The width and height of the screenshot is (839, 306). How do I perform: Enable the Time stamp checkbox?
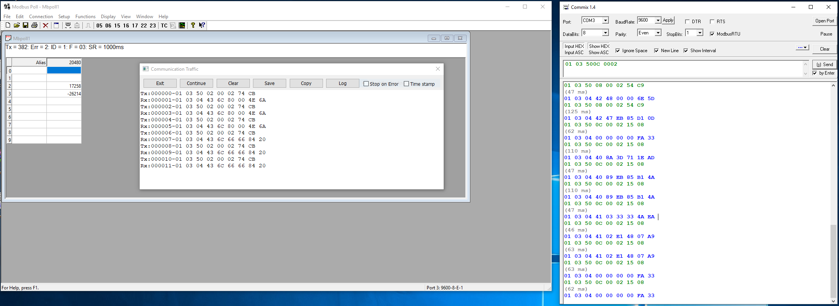point(406,84)
